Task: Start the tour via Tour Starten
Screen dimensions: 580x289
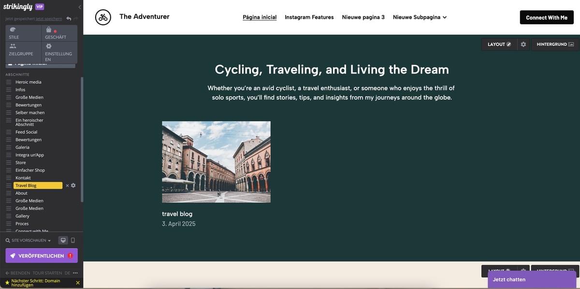Action: 47,273
